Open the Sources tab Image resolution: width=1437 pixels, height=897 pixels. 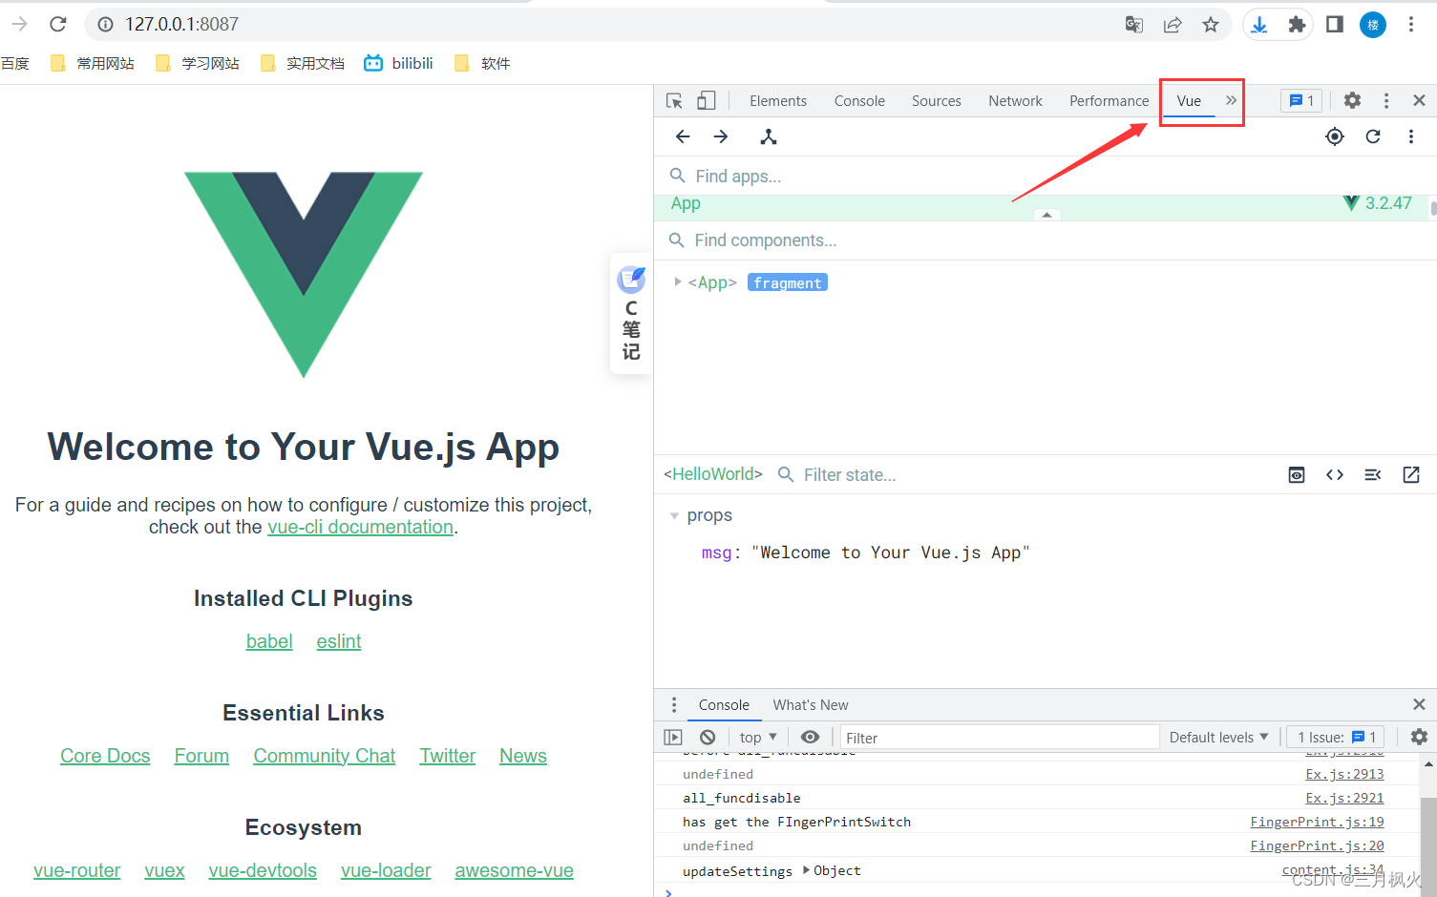(937, 101)
